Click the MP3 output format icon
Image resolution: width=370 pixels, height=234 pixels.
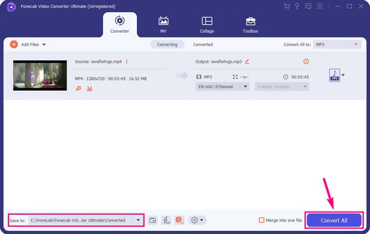click(334, 75)
